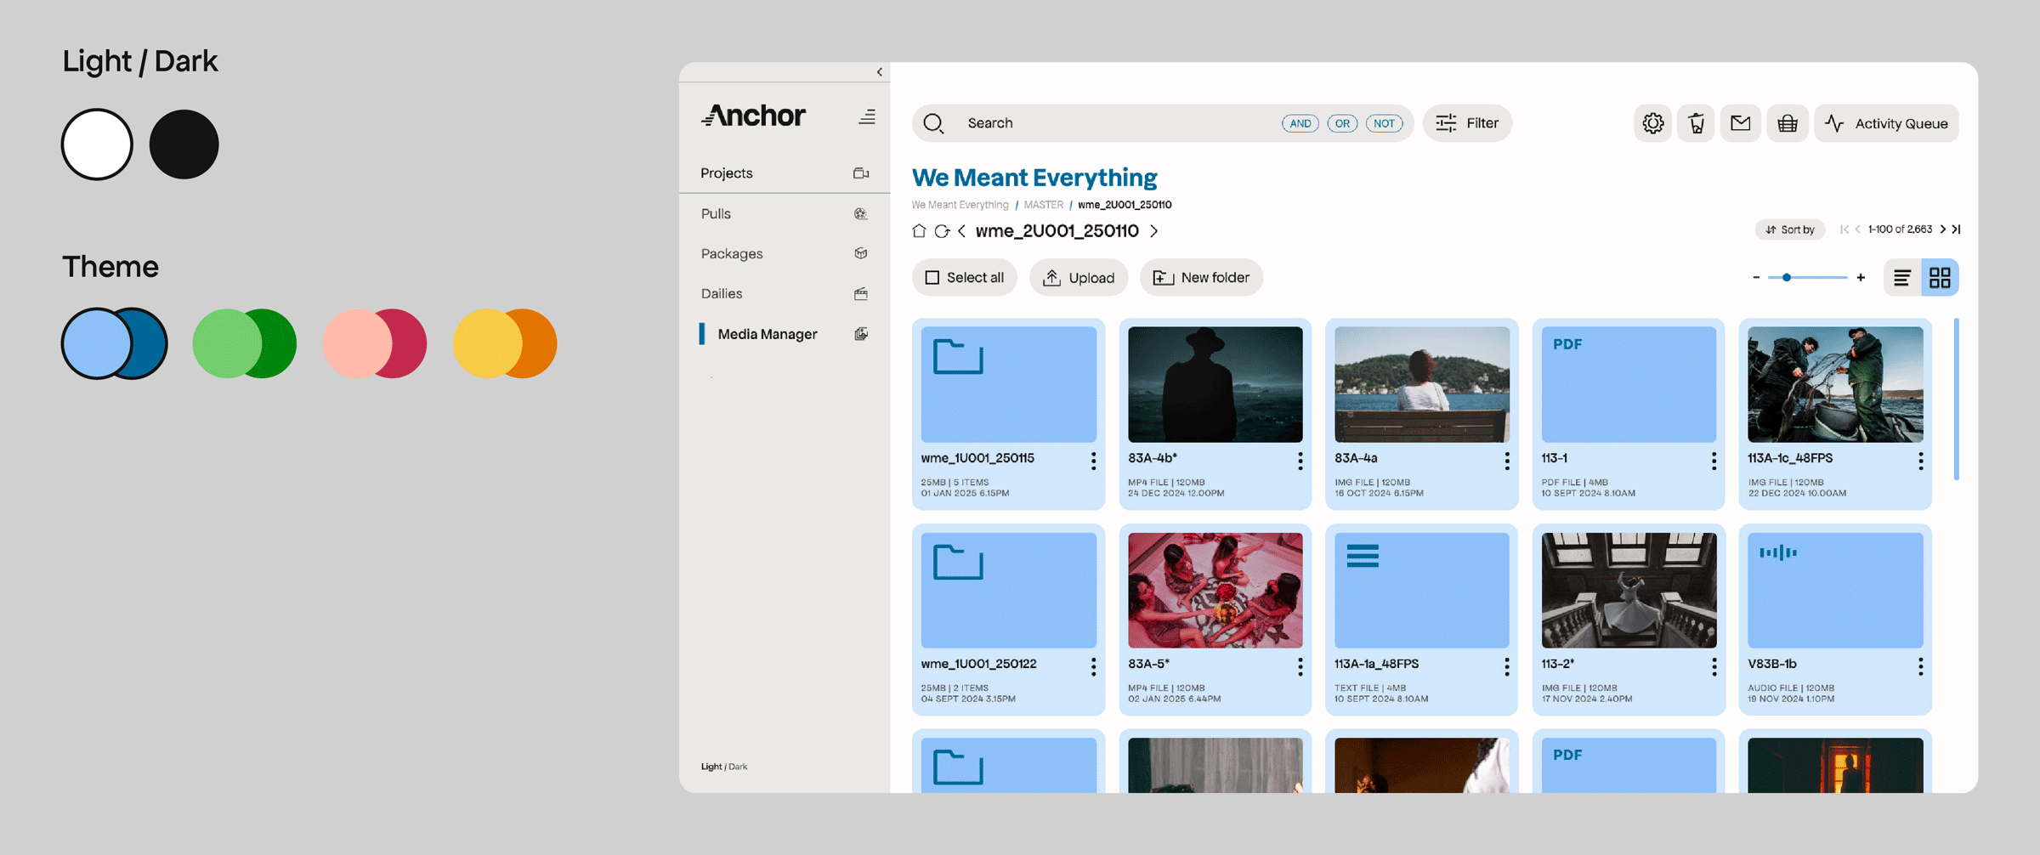Screen dimensions: 2040x855
Task: Go forward with the chevron after wme_2U001_250110
Action: tap(1153, 230)
